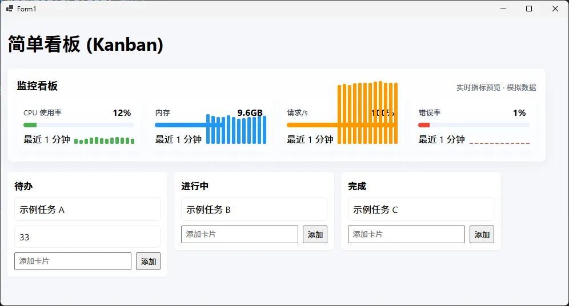The width and height of the screenshot is (569, 306).
Task: Click the Form1 app icon in title bar
Action: pyautogui.click(x=10, y=9)
